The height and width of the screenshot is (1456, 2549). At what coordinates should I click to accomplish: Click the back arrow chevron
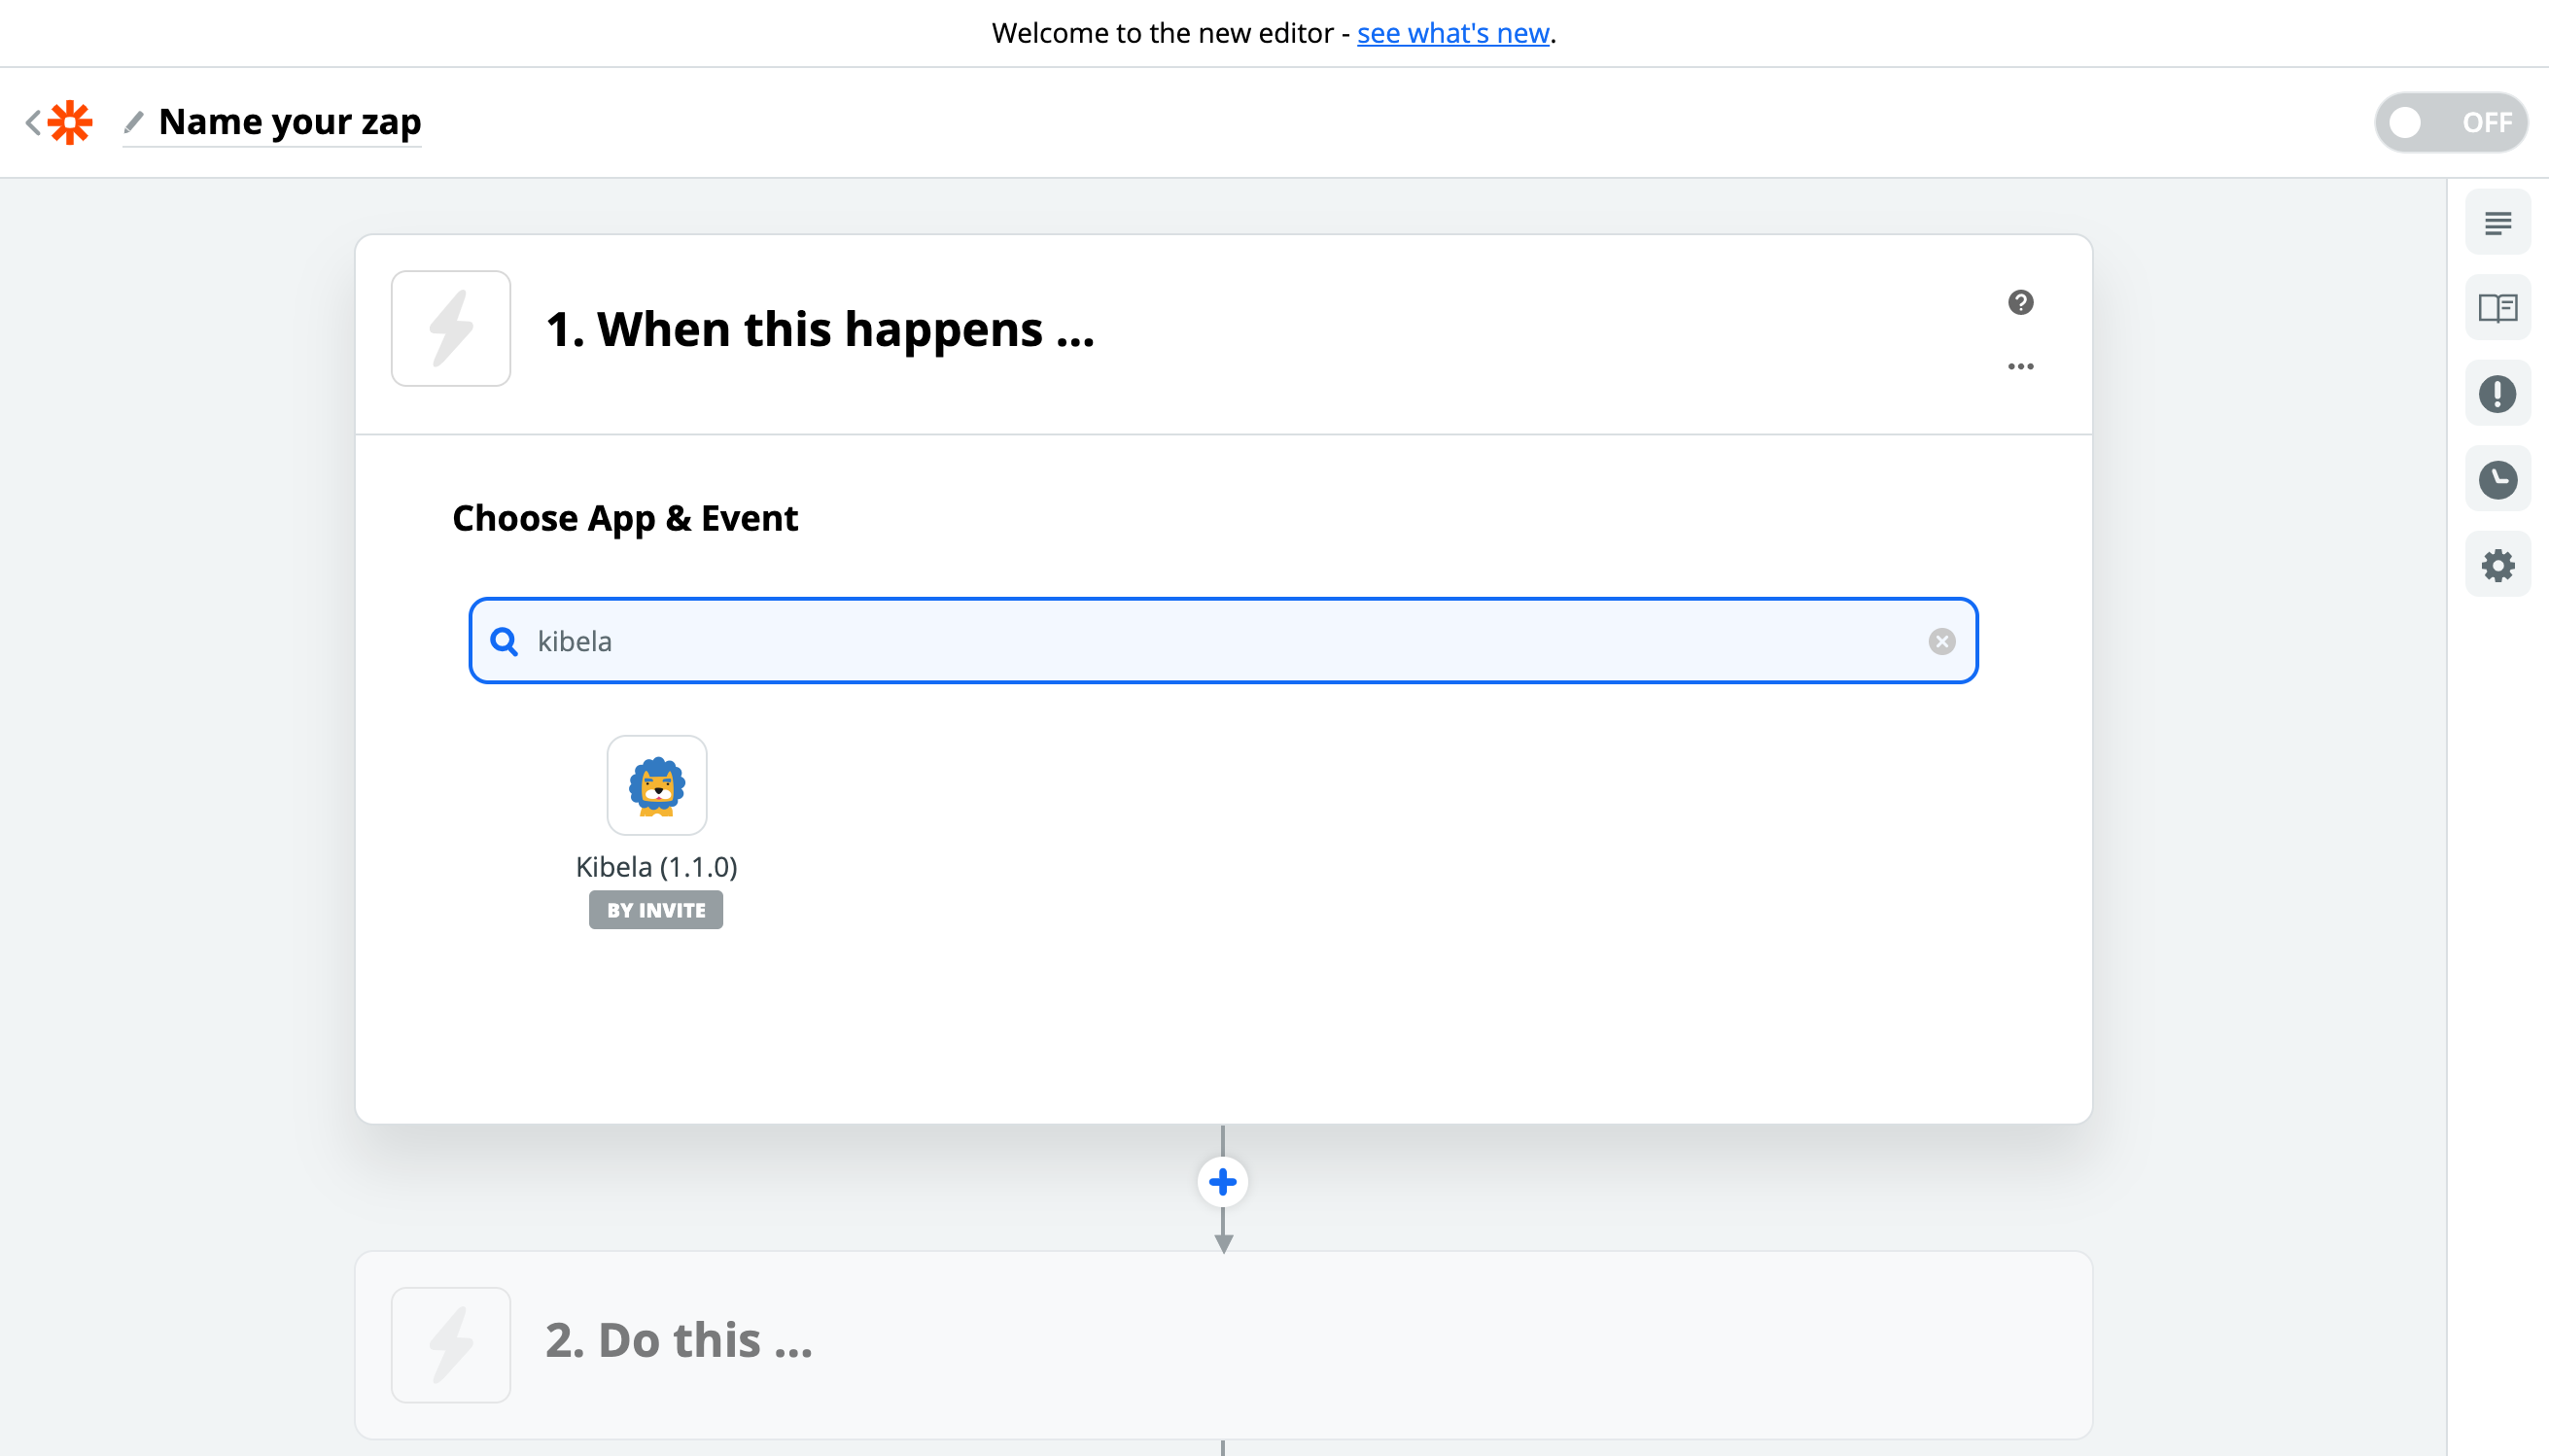coord(33,122)
